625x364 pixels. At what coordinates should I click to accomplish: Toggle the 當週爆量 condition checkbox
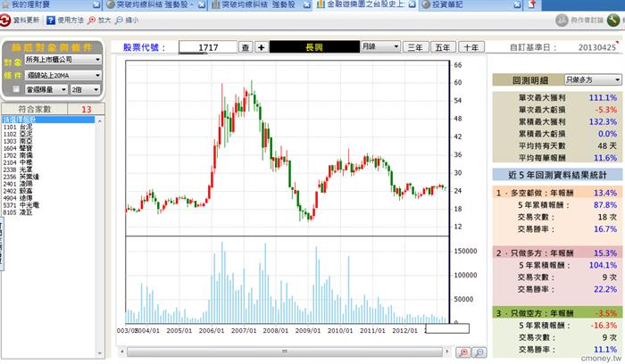[16, 89]
